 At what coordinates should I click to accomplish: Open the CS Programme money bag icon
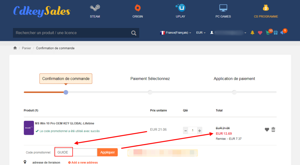tap(266, 8)
